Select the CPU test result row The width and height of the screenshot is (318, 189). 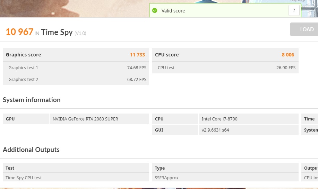click(x=225, y=68)
